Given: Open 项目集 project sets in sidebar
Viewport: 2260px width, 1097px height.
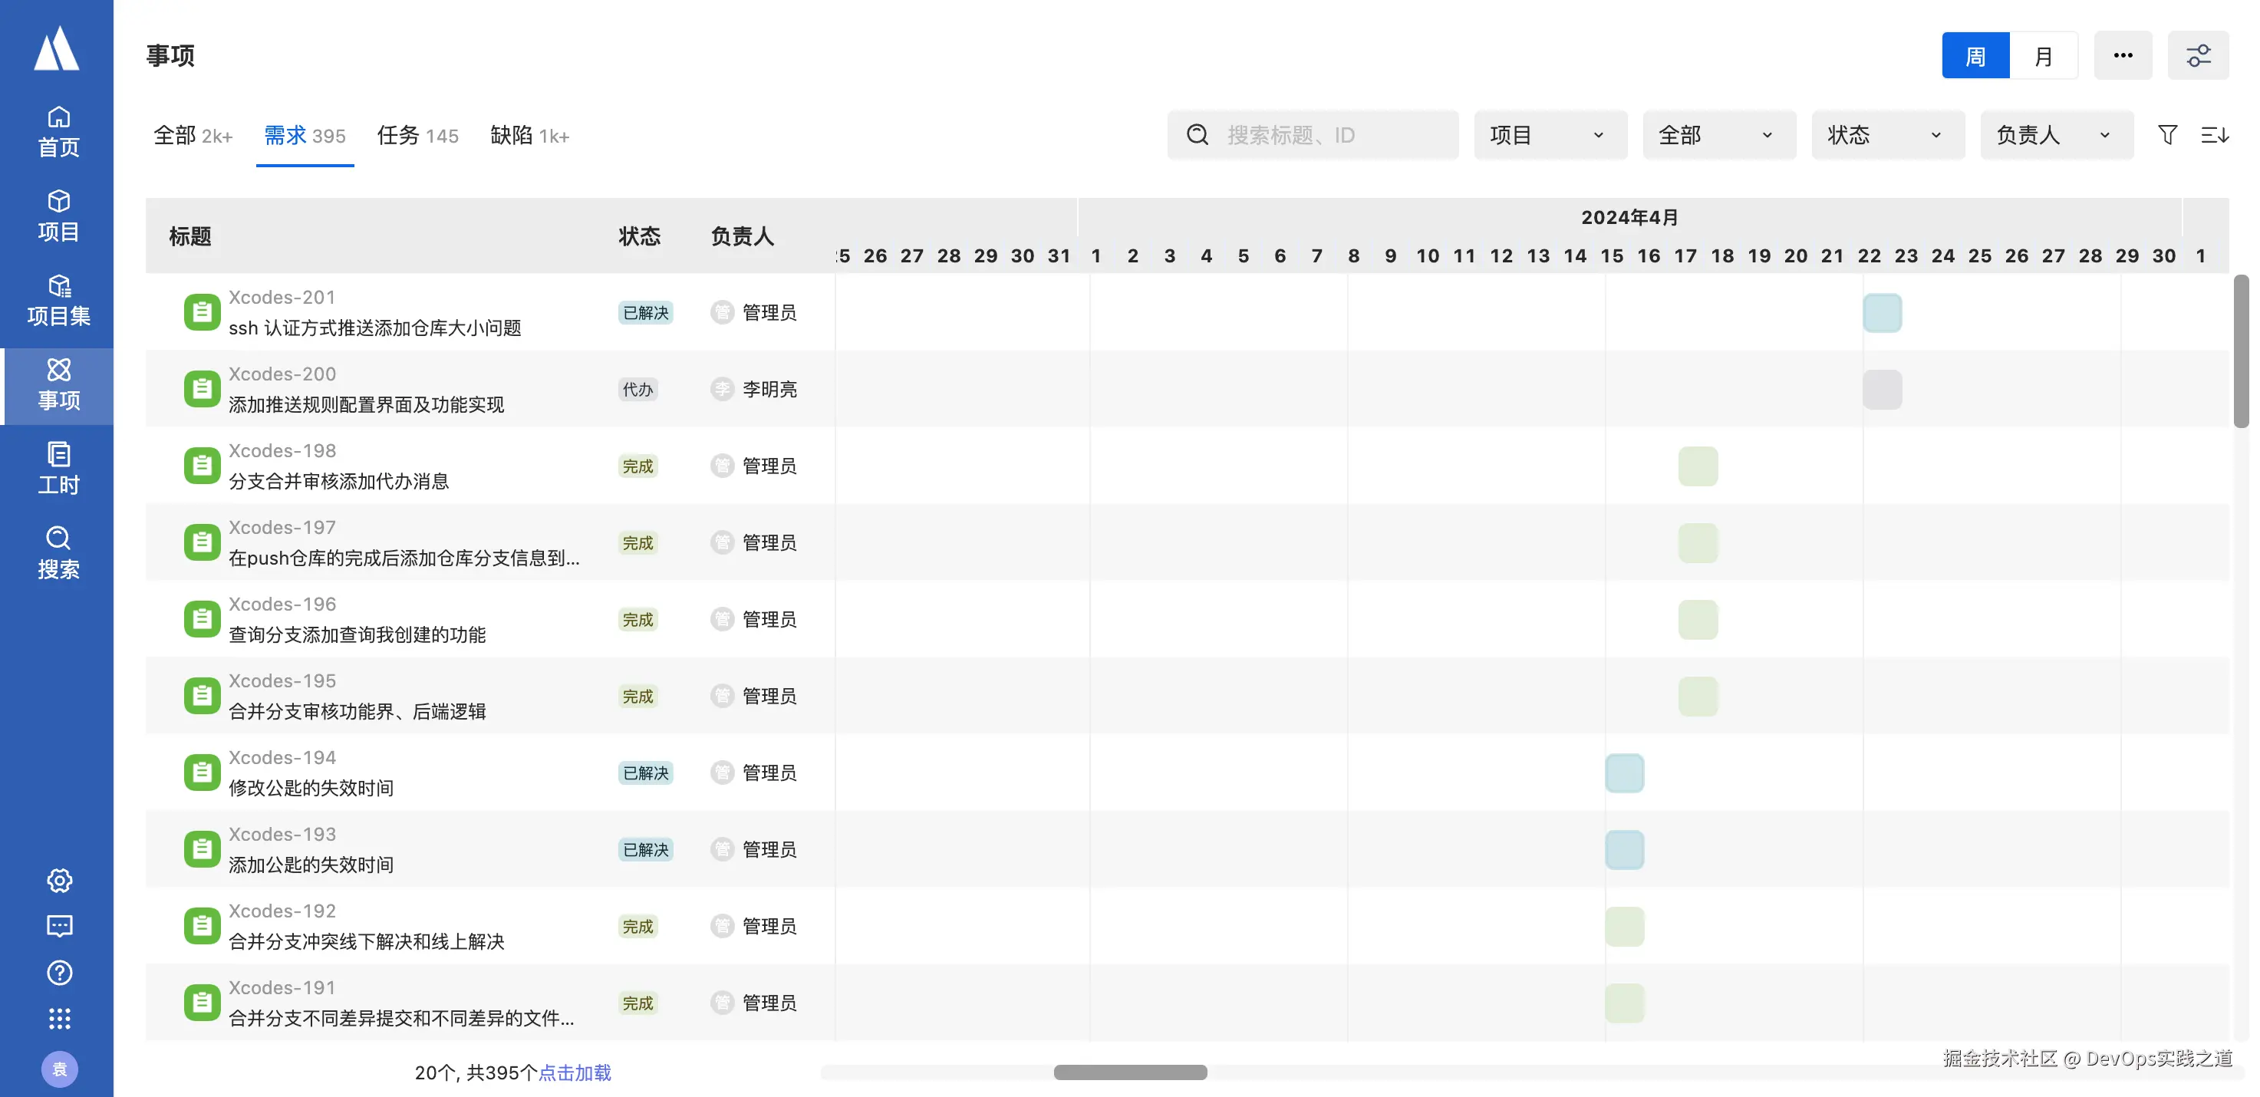Looking at the screenshot, I should [x=58, y=299].
